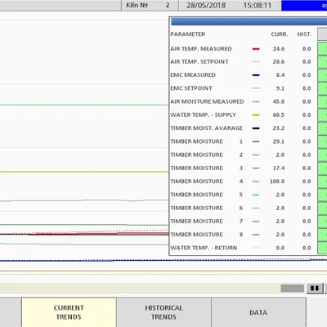Select the dark blue EMC MEASURED line swatch
327x327 pixels.
(x=256, y=75)
